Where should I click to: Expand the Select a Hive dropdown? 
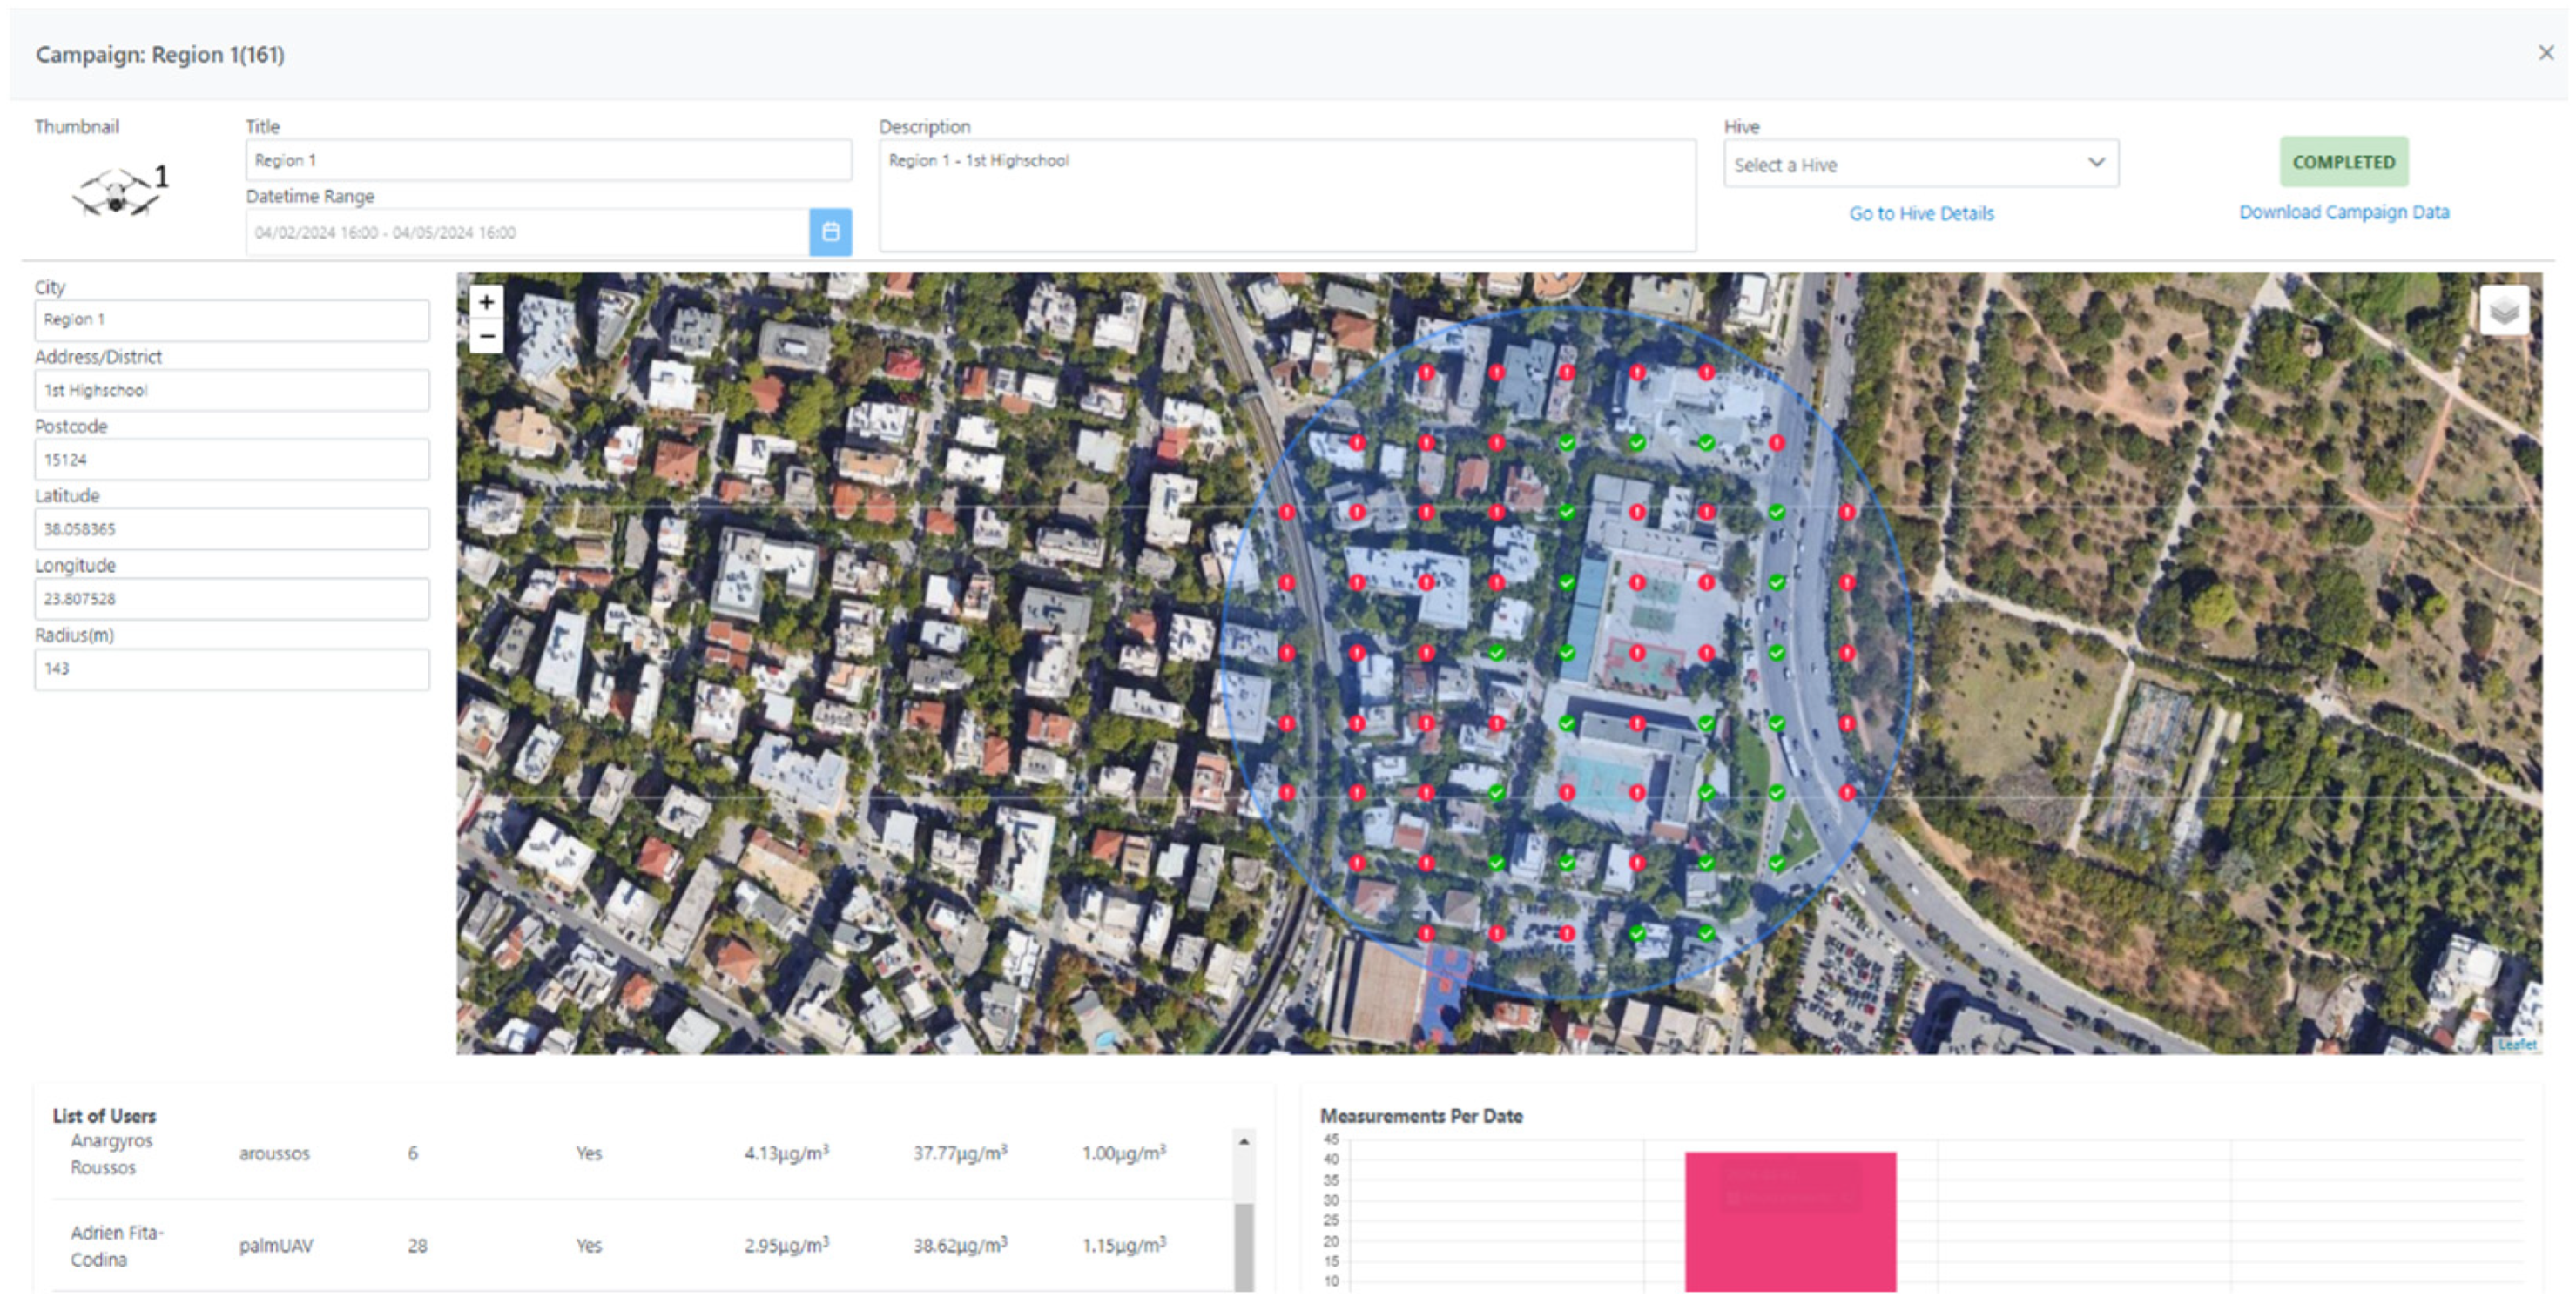point(1900,165)
